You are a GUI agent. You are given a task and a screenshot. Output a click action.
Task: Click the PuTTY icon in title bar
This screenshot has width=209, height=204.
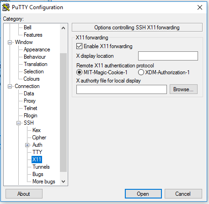[6, 7]
